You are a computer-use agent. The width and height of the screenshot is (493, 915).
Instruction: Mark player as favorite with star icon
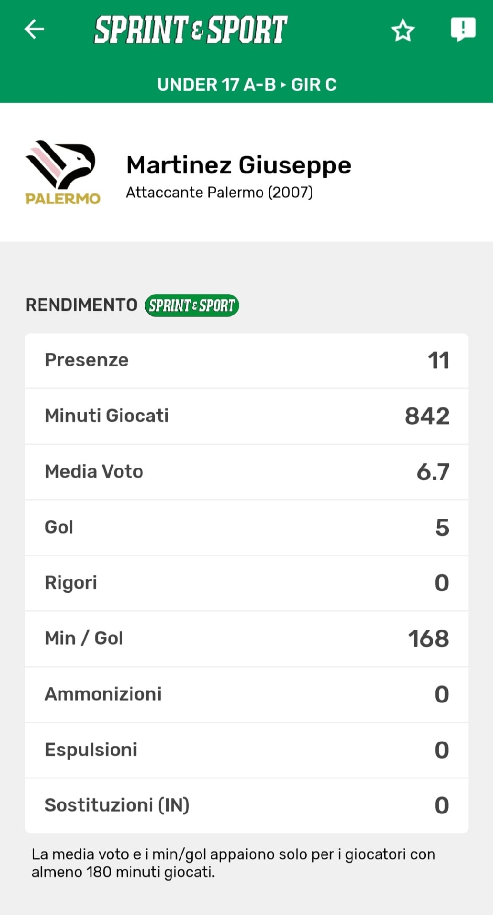tap(402, 30)
